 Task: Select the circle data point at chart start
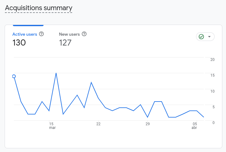(x=14, y=76)
